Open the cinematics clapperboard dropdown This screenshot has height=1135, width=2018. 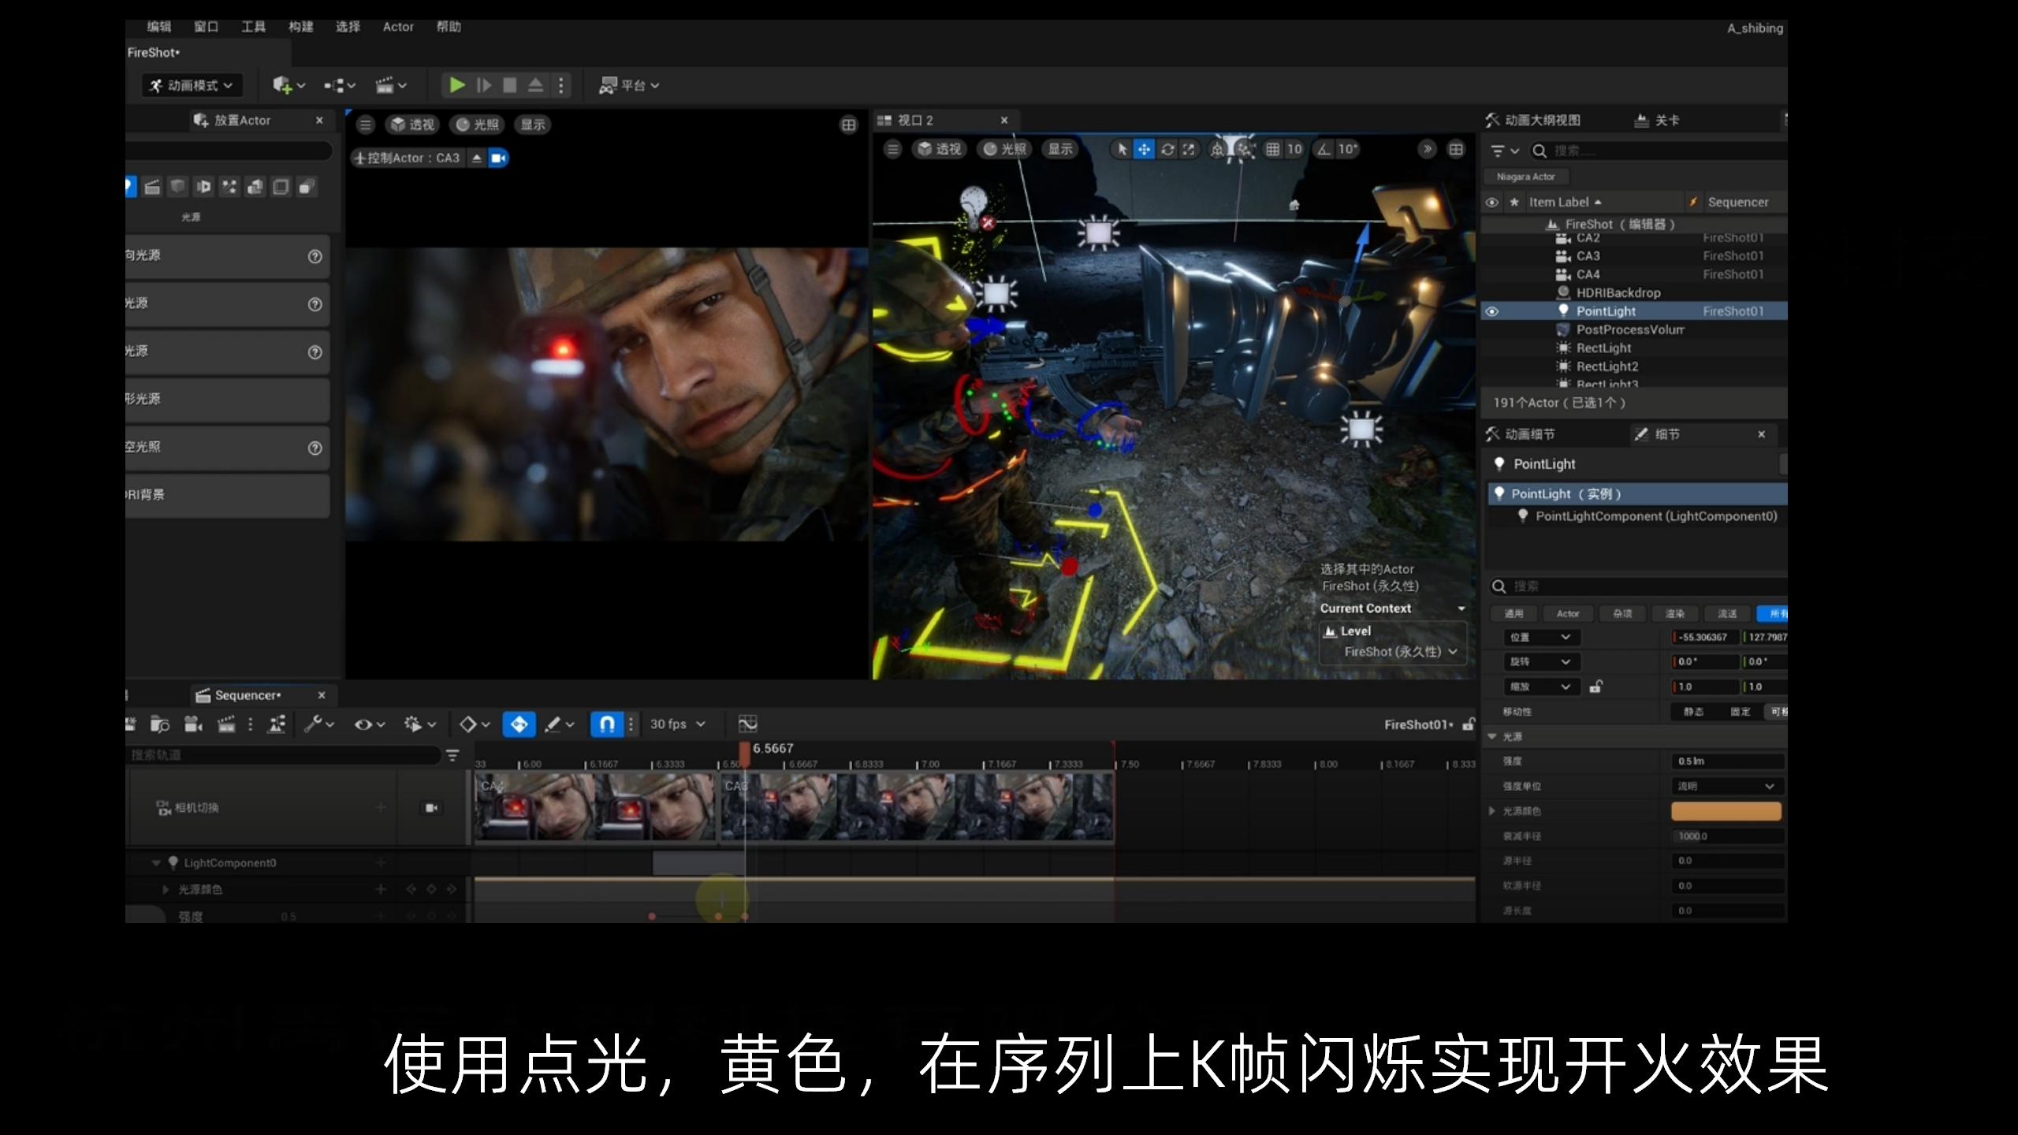391,85
